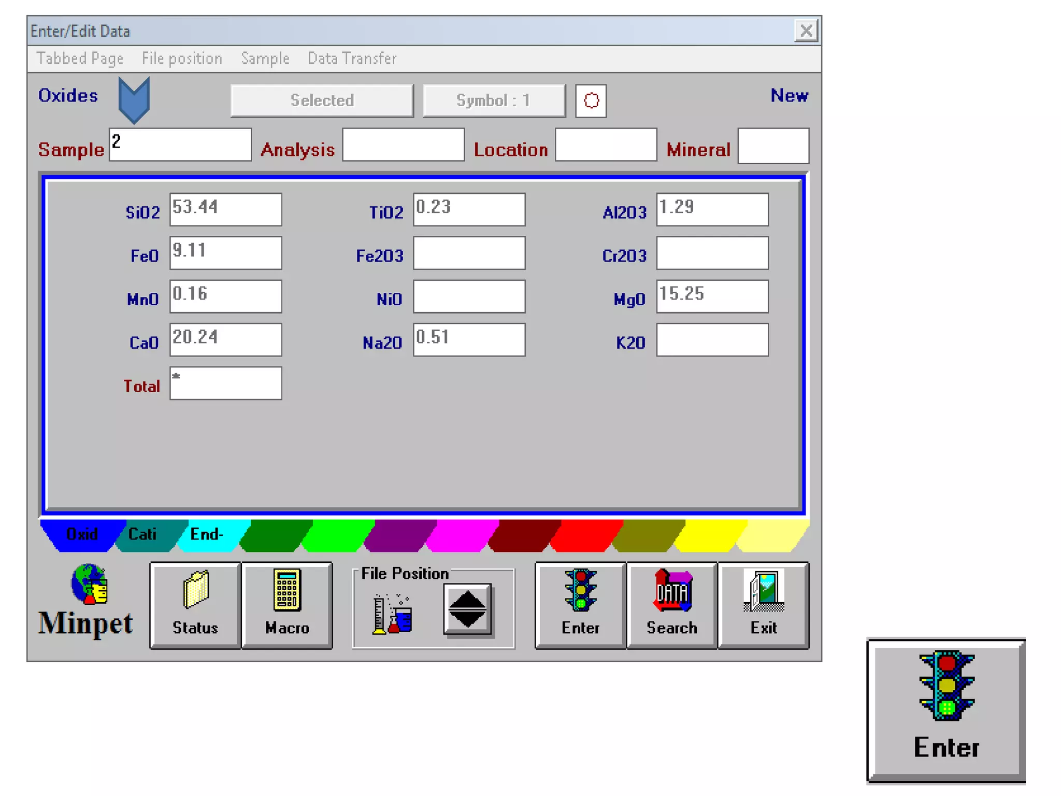The height and width of the screenshot is (796, 1061).
Task: Open the Data Transfer menu
Action: coord(352,59)
